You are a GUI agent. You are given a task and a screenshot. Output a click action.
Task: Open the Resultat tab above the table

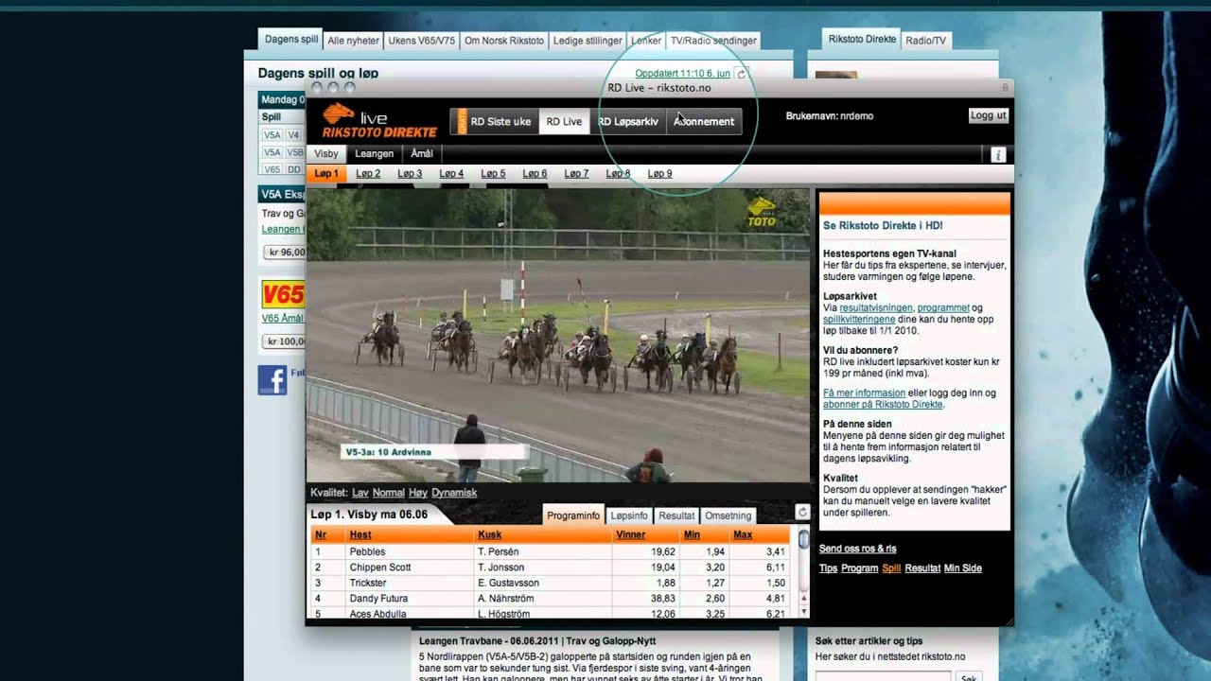[x=676, y=515]
